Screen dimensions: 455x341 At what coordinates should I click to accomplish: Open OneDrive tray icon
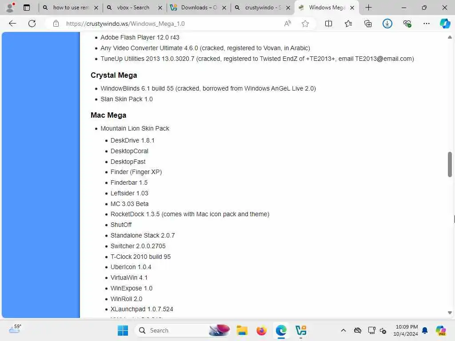(x=358, y=330)
